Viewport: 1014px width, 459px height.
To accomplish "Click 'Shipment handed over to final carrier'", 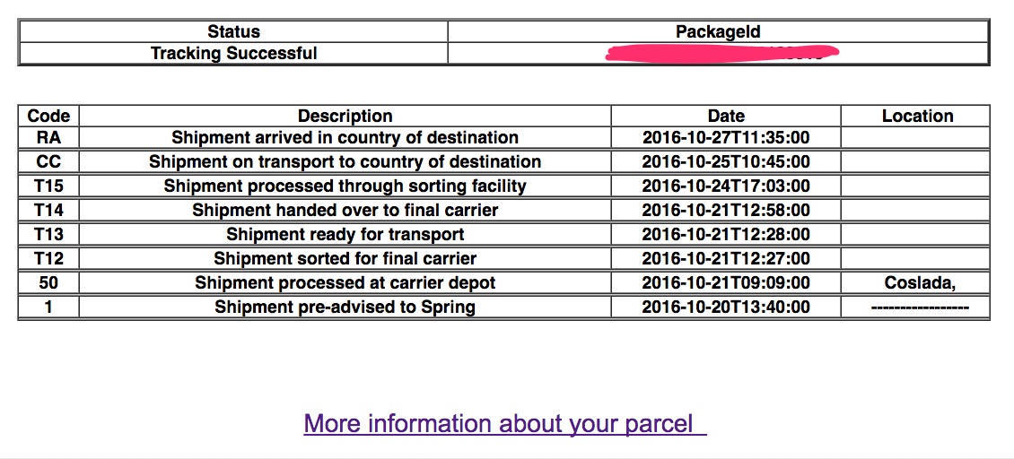I will click(345, 211).
